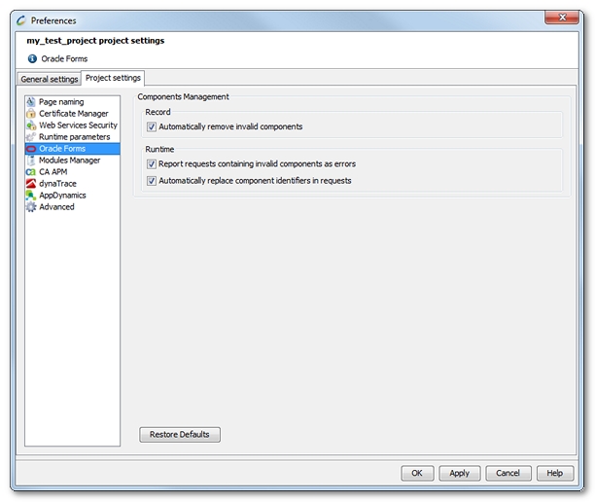Click the OK button
The image size is (595, 502).
[x=417, y=473]
